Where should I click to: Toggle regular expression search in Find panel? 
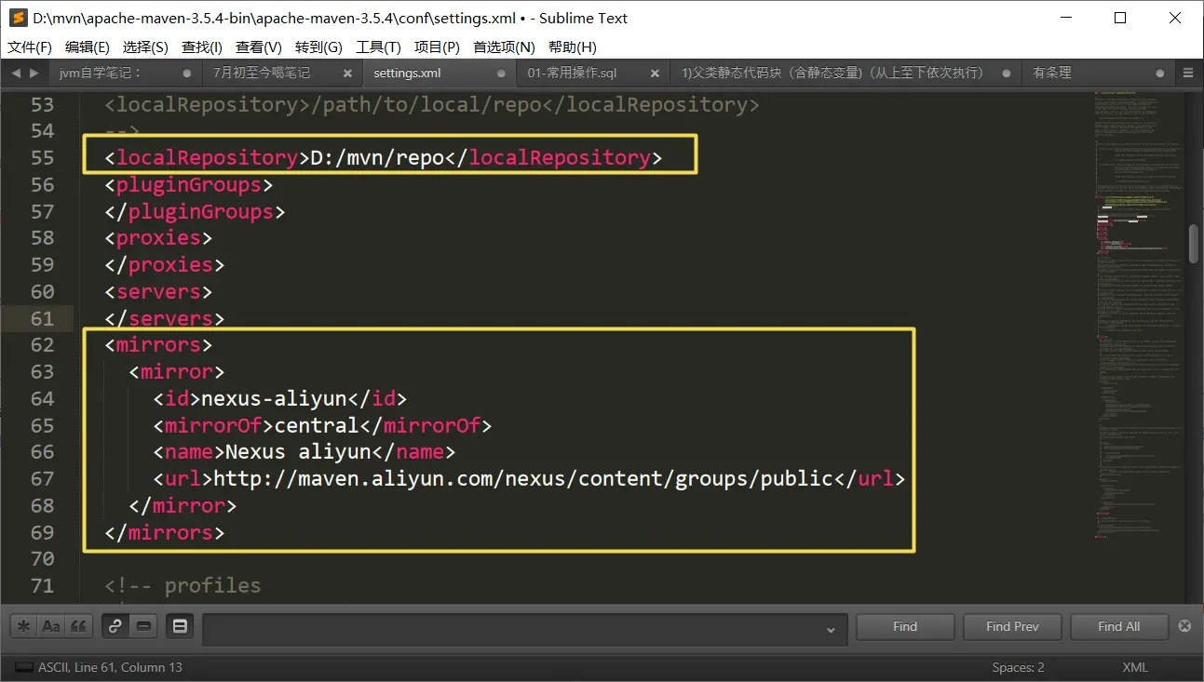24,626
